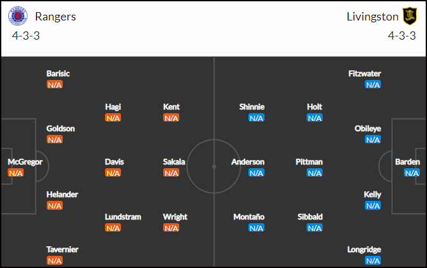Open the Livingston team name link

(x=373, y=17)
